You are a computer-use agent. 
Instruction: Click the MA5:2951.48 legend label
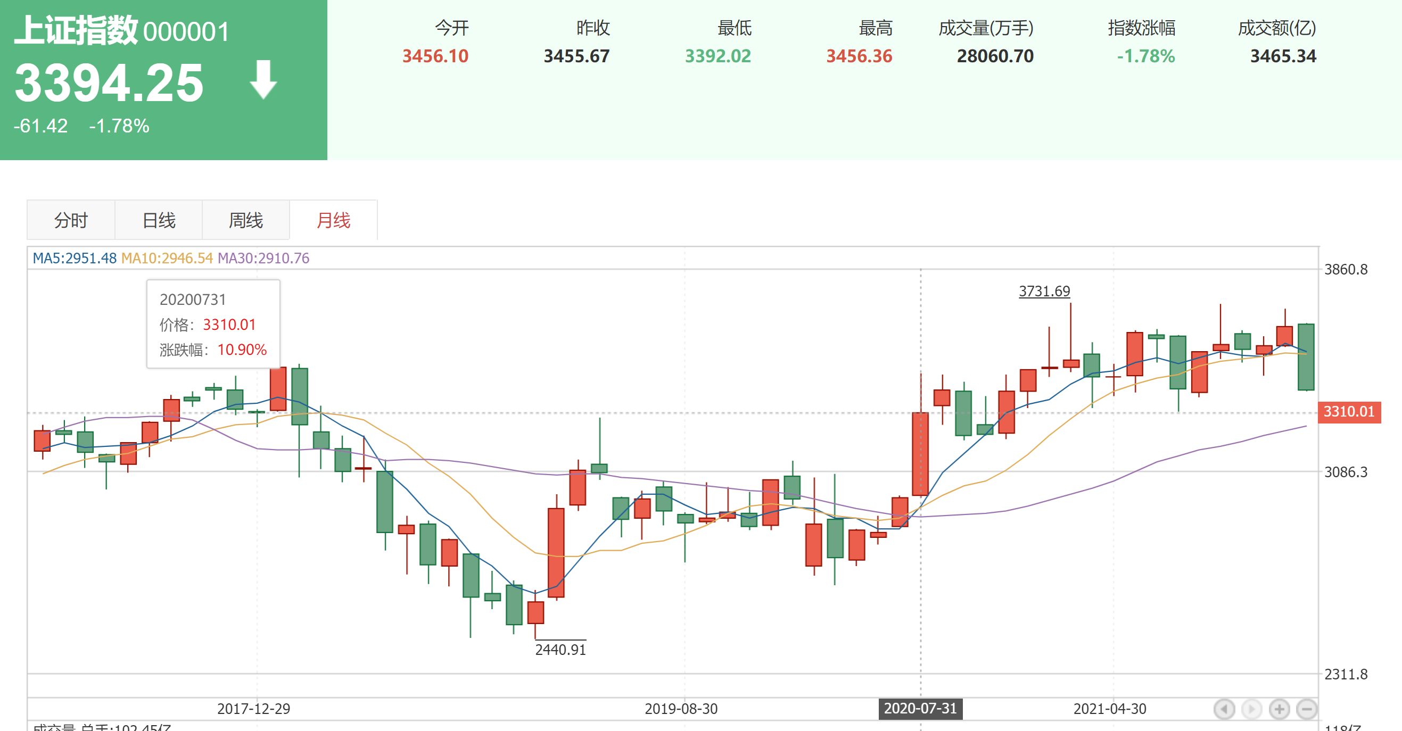75,259
